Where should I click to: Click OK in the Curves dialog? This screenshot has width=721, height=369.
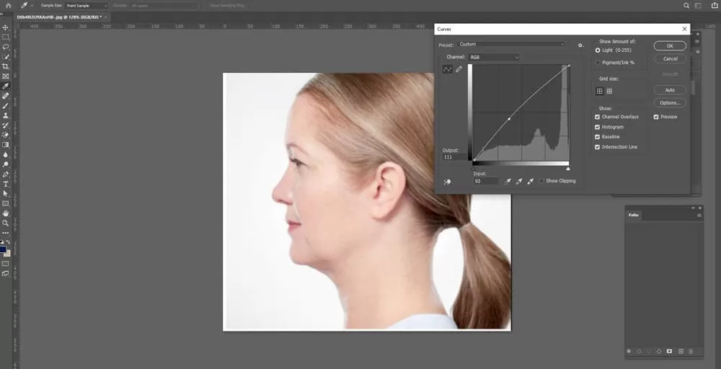tap(670, 46)
